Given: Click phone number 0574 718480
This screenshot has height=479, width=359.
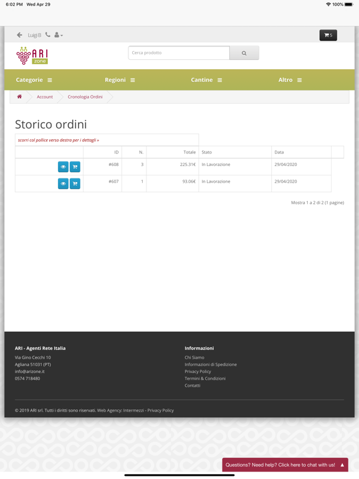Looking at the screenshot, I should click(x=27, y=379).
